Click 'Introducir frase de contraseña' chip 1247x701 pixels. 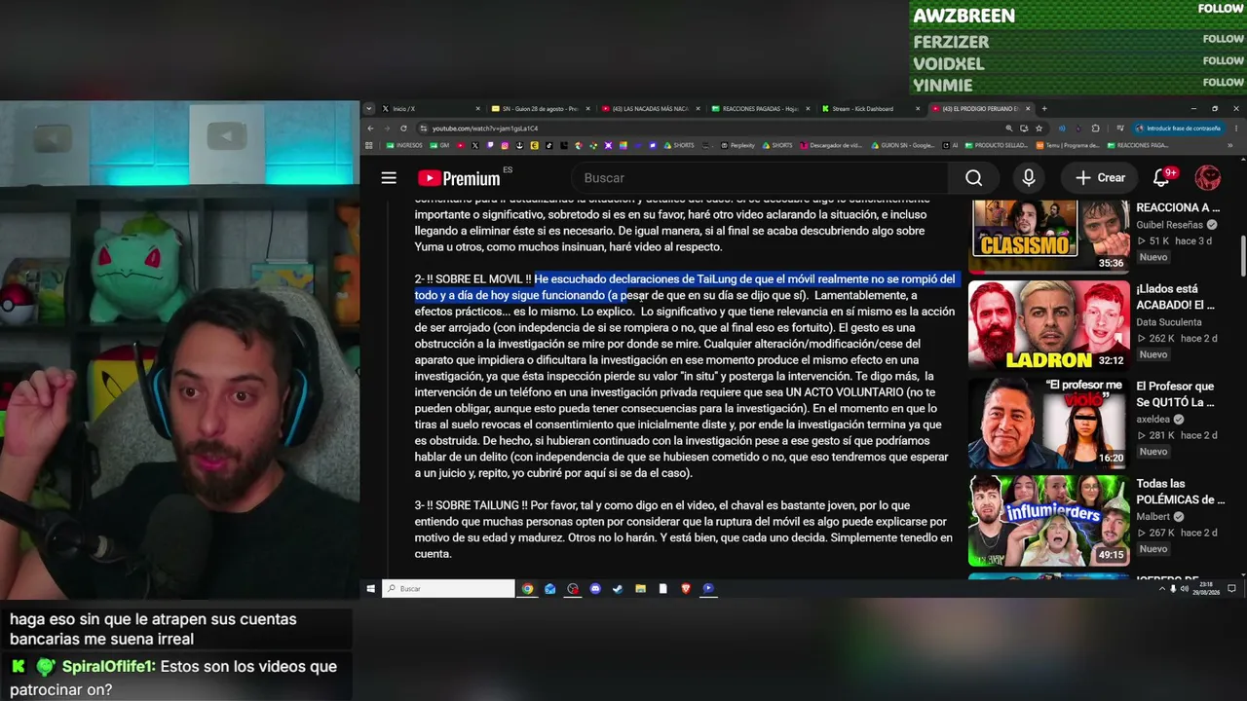[x=1177, y=129]
